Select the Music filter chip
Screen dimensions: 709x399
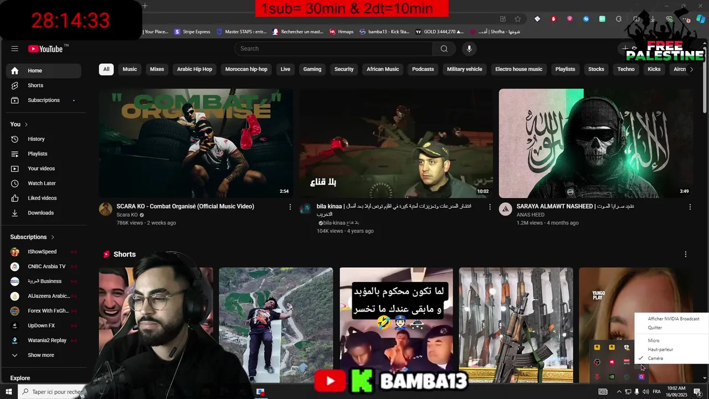(130, 69)
